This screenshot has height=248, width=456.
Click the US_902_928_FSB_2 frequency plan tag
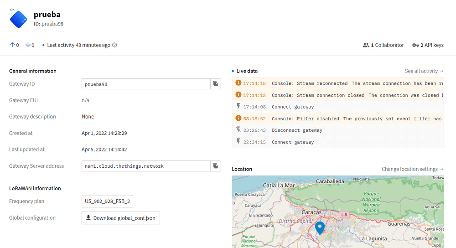tap(107, 201)
